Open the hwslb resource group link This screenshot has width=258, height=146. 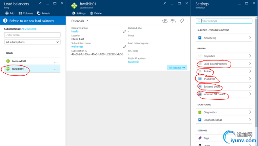point(75,31)
